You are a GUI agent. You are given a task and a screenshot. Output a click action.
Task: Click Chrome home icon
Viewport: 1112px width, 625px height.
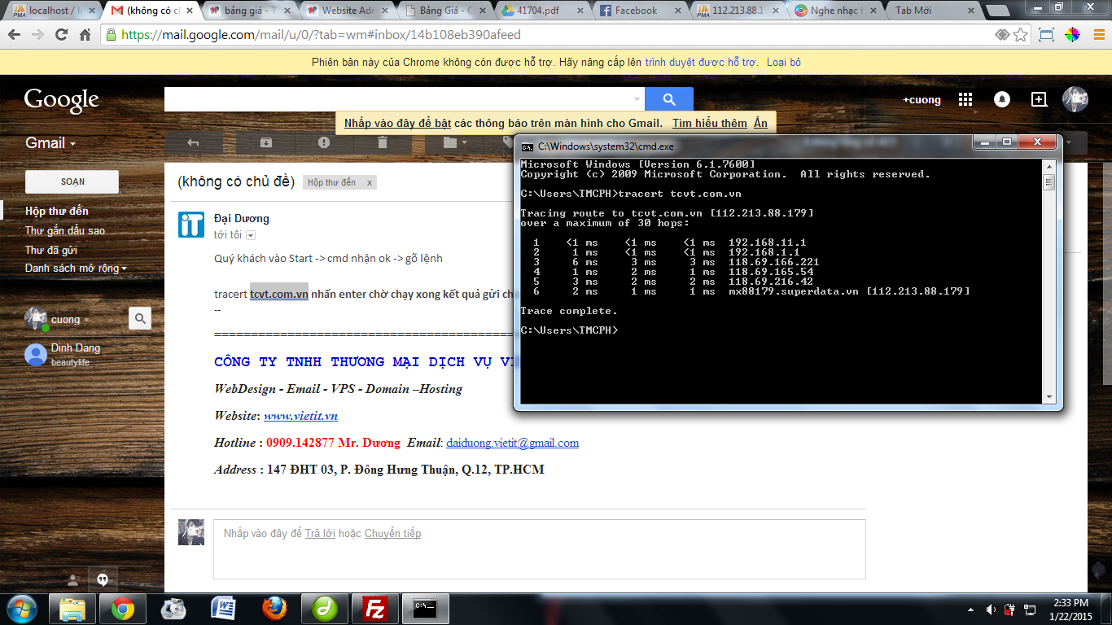click(85, 35)
